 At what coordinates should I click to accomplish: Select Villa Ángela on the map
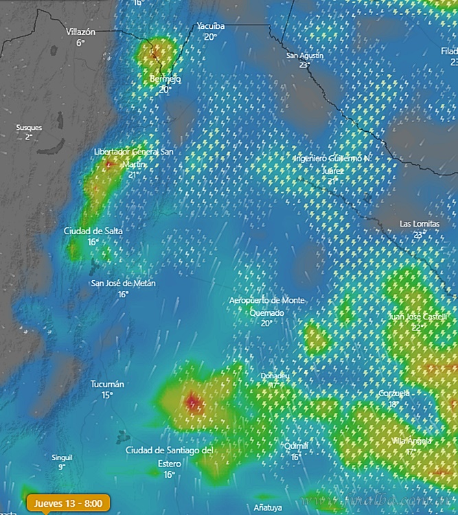point(413,441)
